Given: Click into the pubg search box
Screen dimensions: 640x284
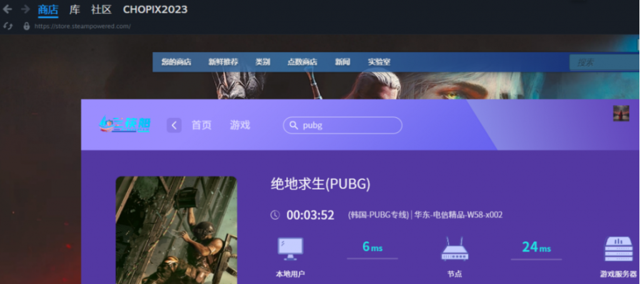Looking at the screenshot, I should 342,125.
